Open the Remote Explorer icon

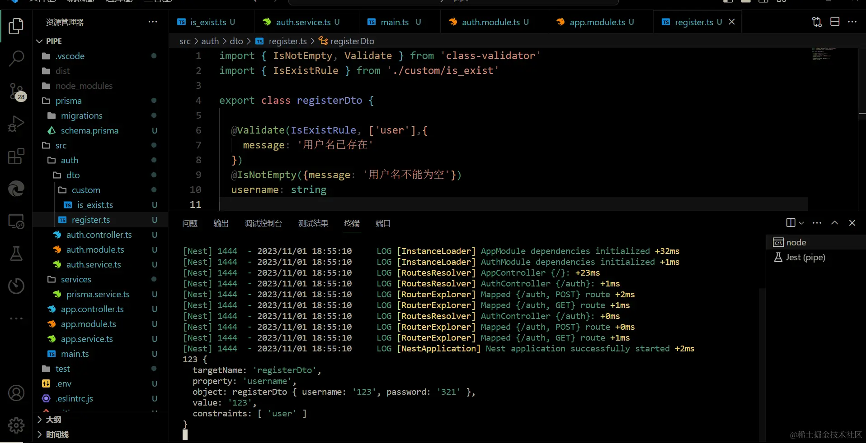(16, 221)
